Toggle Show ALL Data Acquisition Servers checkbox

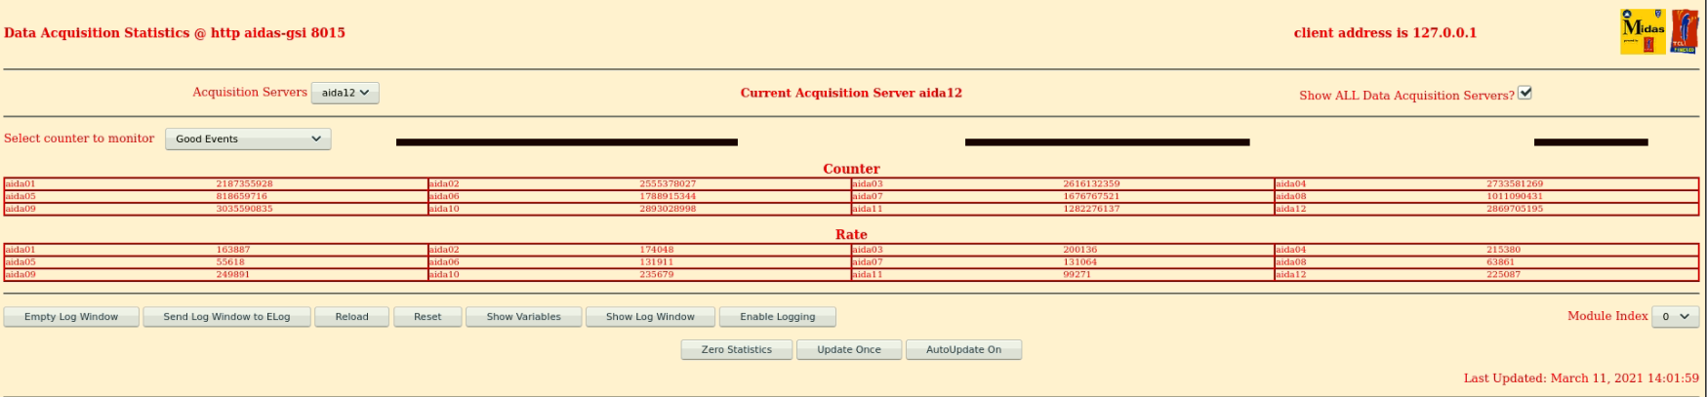click(x=1524, y=93)
